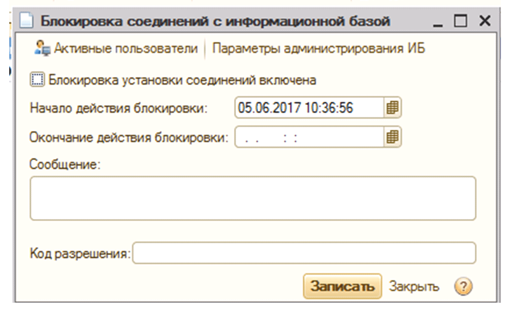
Task: Click the Активные пользователи users icon
Action: pyautogui.click(x=42, y=49)
